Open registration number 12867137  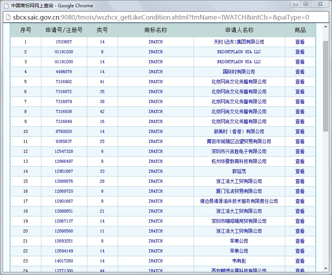pyautogui.click(x=64, y=221)
